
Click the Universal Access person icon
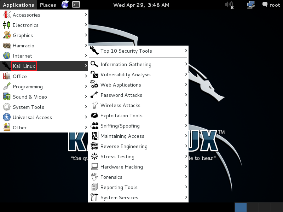click(7, 117)
